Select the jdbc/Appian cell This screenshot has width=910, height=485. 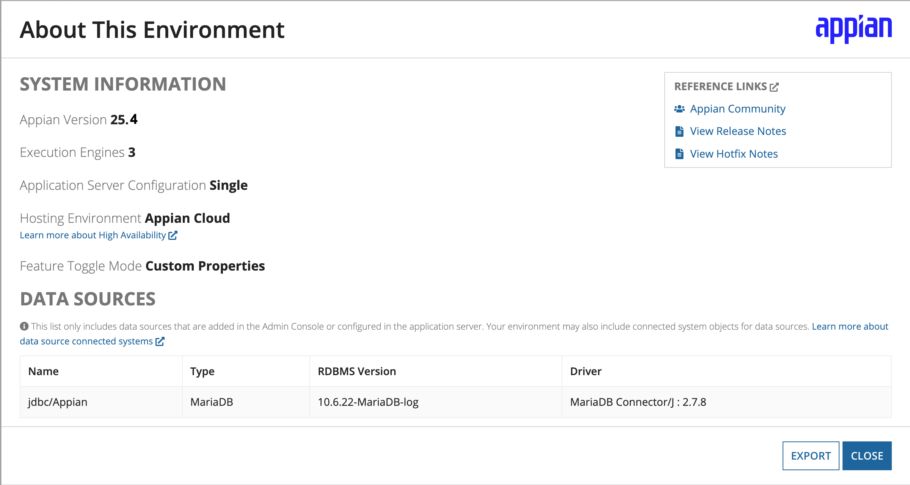[101, 402]
